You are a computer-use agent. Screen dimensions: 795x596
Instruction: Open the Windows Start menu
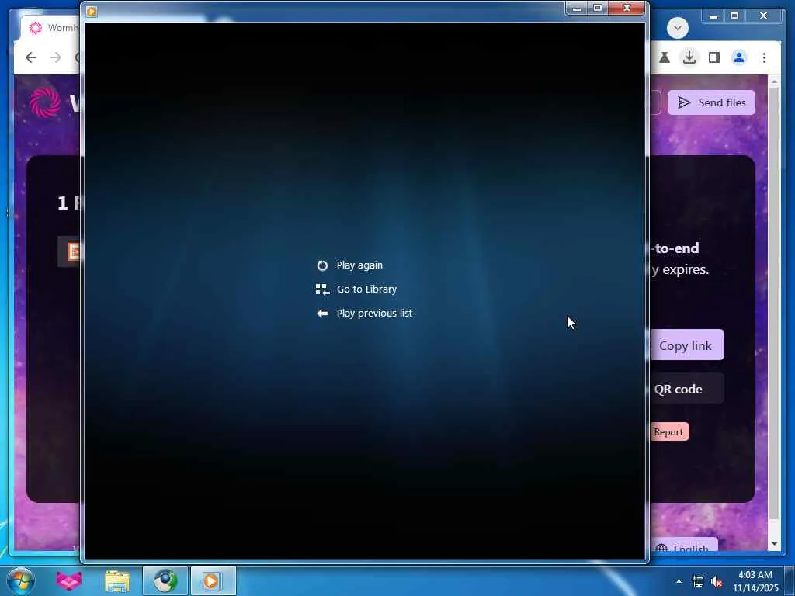click(21, 581)
